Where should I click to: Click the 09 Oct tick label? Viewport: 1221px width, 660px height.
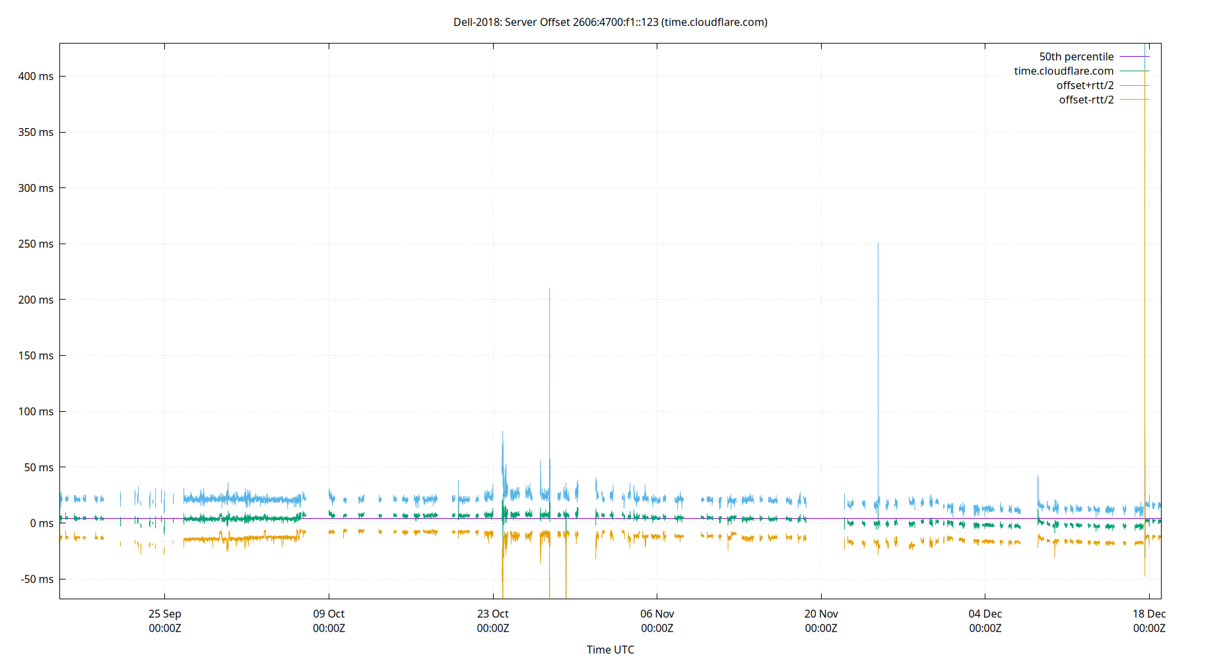[328, 614]
